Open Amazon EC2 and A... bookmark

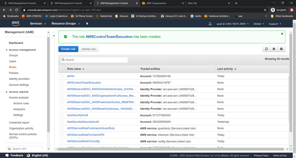point(174,16)
